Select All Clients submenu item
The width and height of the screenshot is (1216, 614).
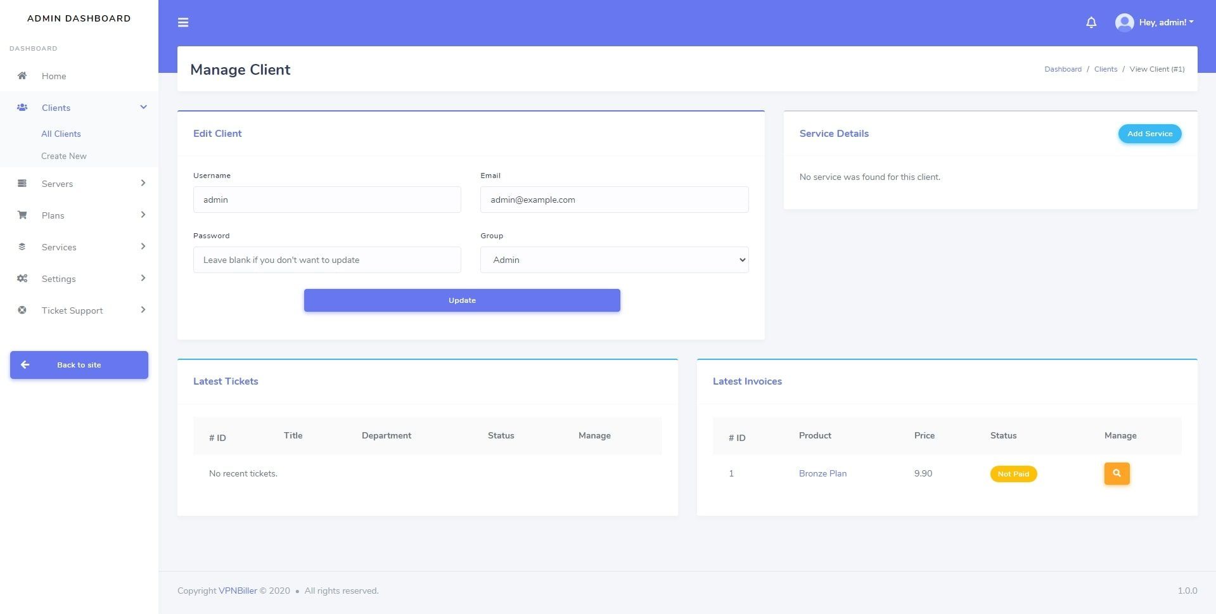coord(61,134)
